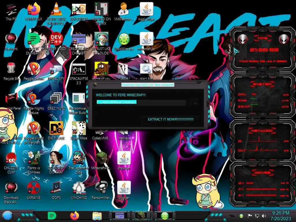Select the LYNCHING desktop icon
The image size is (296, 222).
[x=79, y=190]
